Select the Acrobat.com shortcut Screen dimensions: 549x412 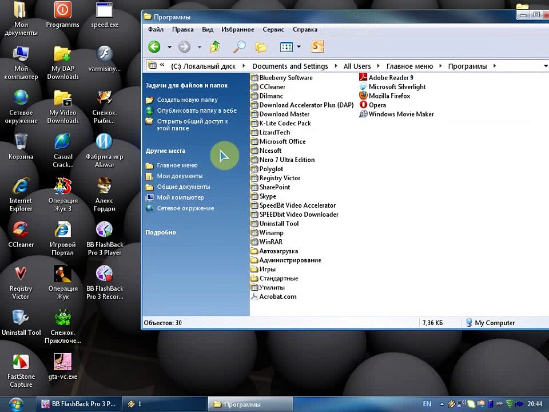274,296
